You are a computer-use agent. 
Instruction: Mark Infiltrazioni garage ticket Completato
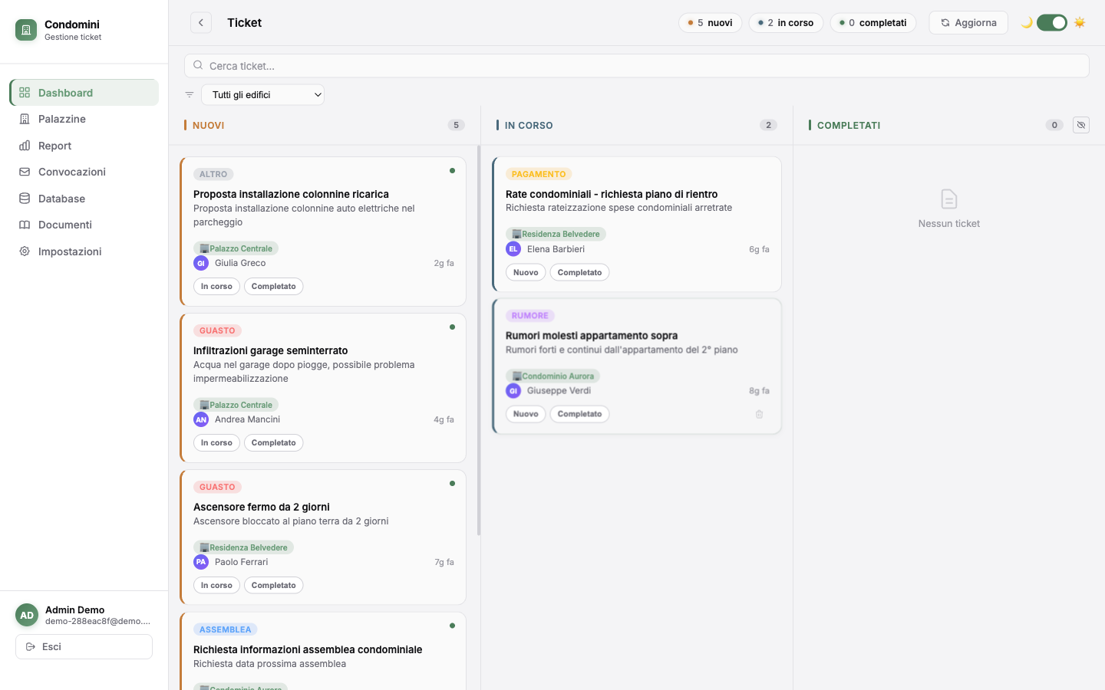(x=274, y=443)
